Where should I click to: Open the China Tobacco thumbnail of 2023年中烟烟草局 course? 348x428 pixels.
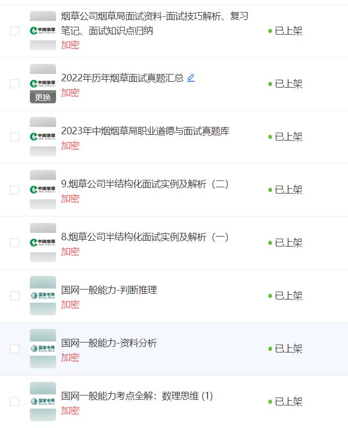43,137
